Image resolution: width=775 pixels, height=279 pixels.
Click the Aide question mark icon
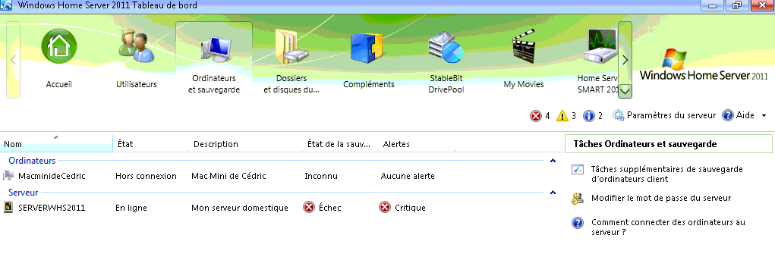pos(727,115)
